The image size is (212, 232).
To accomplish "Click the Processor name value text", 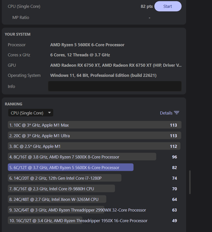I will click(87, 45).
